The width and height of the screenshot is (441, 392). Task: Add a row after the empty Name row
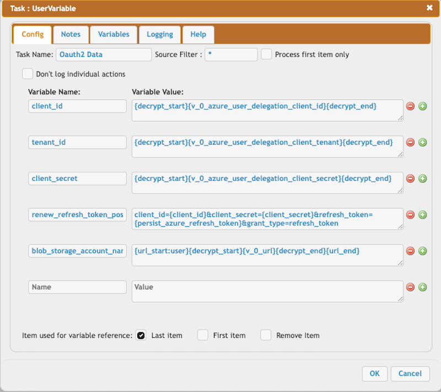coord(423,287)
